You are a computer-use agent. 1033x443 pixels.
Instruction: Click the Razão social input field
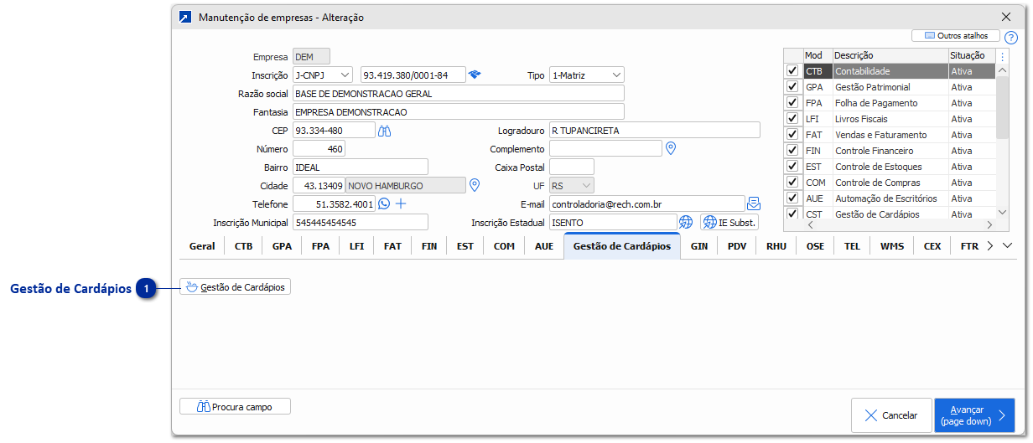458,93
